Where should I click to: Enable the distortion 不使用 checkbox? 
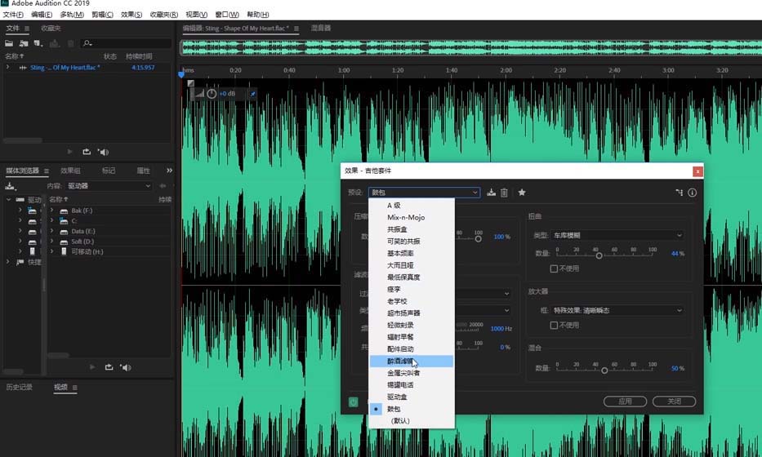[x=555, y=268]
